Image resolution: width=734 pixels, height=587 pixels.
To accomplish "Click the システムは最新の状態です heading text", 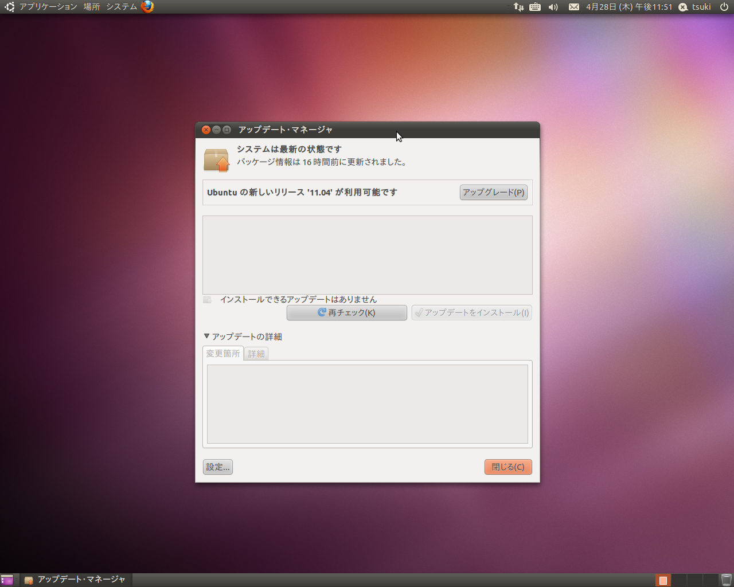I will pyautogui.click(x=289, y=149).
